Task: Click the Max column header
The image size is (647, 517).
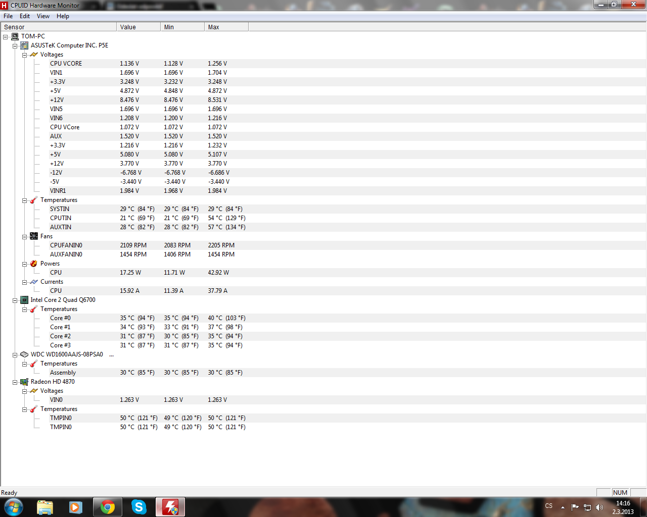Action: coord(226,27)
